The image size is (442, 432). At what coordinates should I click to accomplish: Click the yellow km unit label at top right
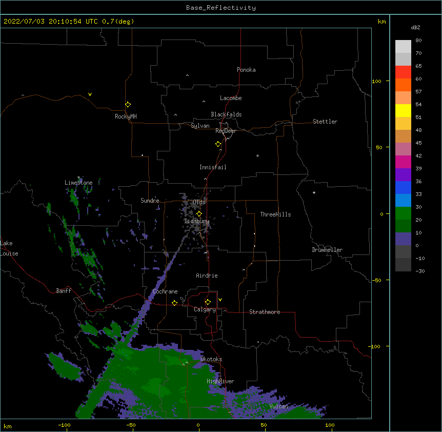(381, 22)
